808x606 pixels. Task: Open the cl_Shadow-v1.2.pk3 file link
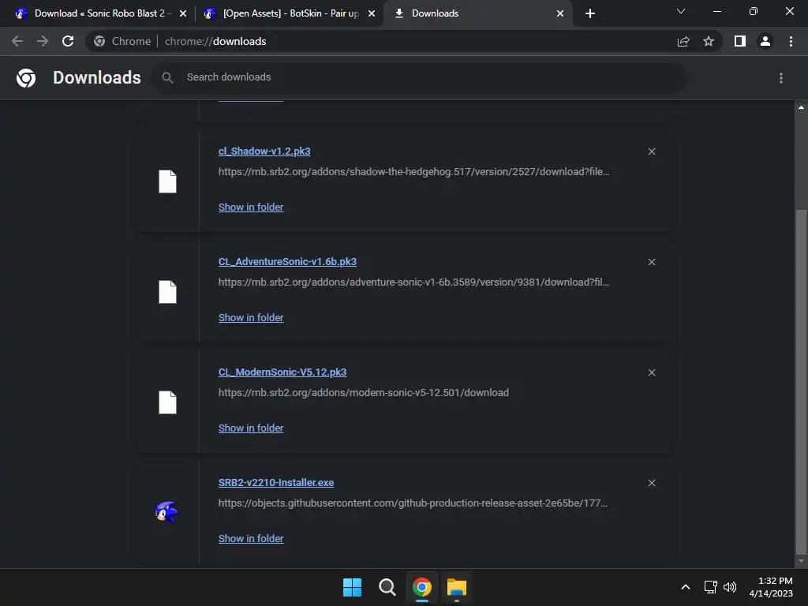pyautogui.click(x=264, y=151)
